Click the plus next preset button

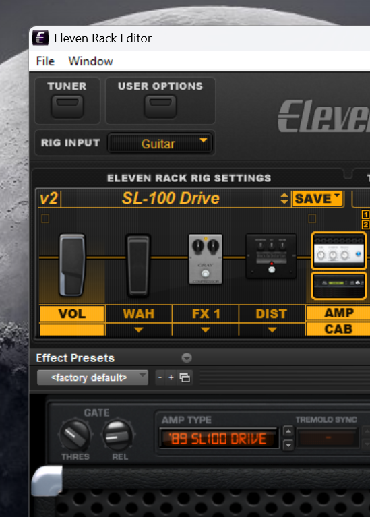click(x=171, y=377)
